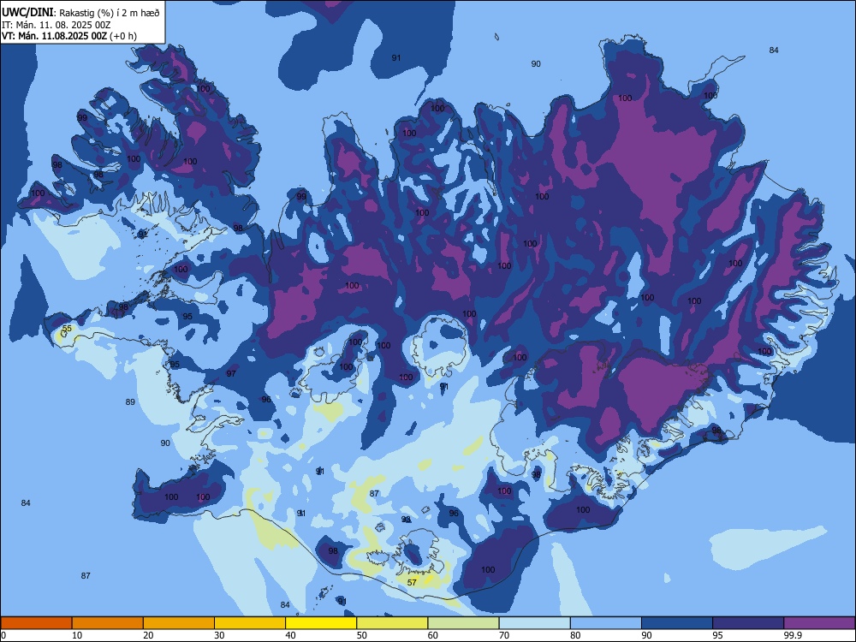The image size is (856, 642).
Task: Click the '97' humidity value on the map
Action: [231, 374]
